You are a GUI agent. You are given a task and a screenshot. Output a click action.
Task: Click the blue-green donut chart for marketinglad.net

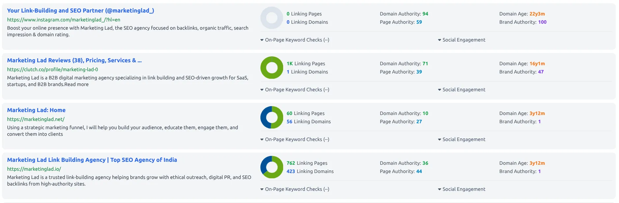click(x=272, y=117)
